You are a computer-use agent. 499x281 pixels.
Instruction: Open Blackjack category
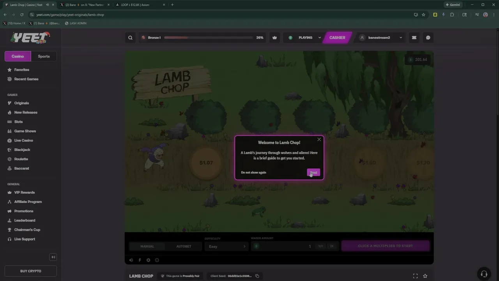tap(22, 150)
